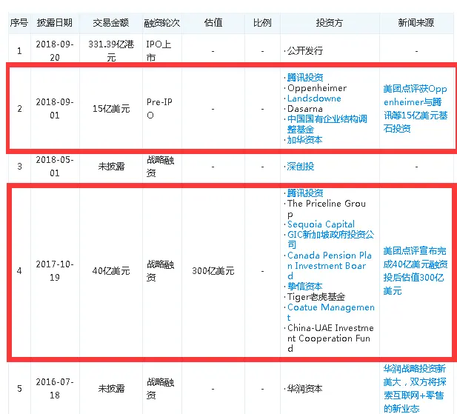Select the Dasarna investor text
Image resolution: width=457 pixels, height=414 pixels.
click(x=305, y=109)
